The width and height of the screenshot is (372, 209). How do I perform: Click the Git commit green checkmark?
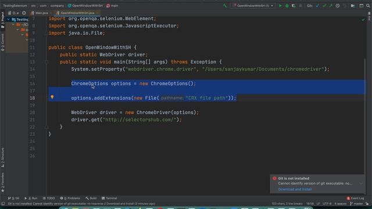tap(324, 6)
